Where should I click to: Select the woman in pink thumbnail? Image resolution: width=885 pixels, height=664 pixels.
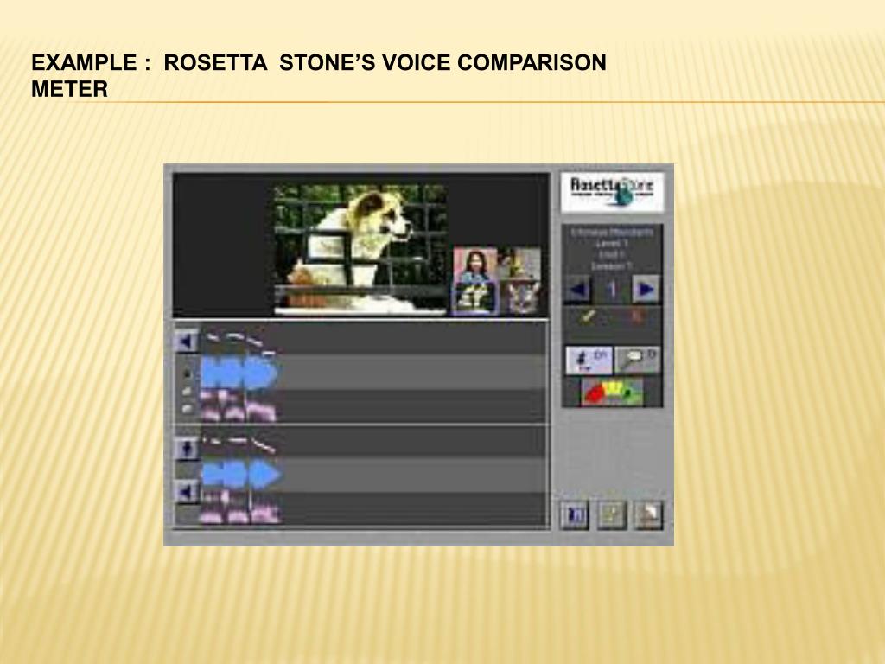point(475,265)
